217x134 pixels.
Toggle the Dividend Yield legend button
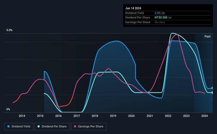(19, 127)
